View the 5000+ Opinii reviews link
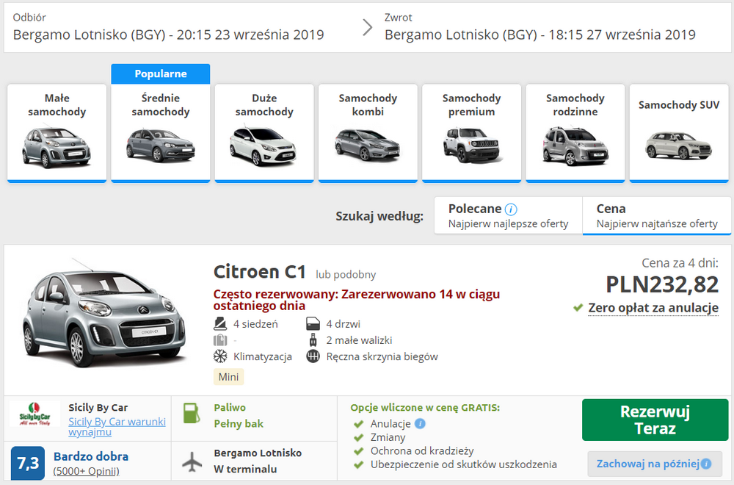This screenshot has height=485, width=734. pos(86,471)
